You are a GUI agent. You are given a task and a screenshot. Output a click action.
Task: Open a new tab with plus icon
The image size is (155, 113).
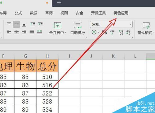[x=59, y=2]
